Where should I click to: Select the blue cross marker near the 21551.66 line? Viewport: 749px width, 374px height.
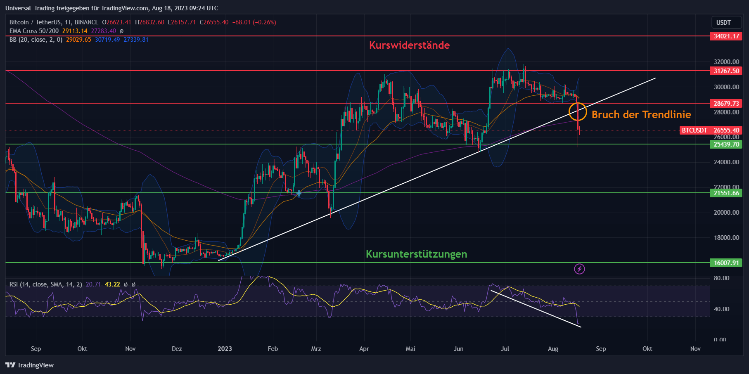[x=299, y=193]
